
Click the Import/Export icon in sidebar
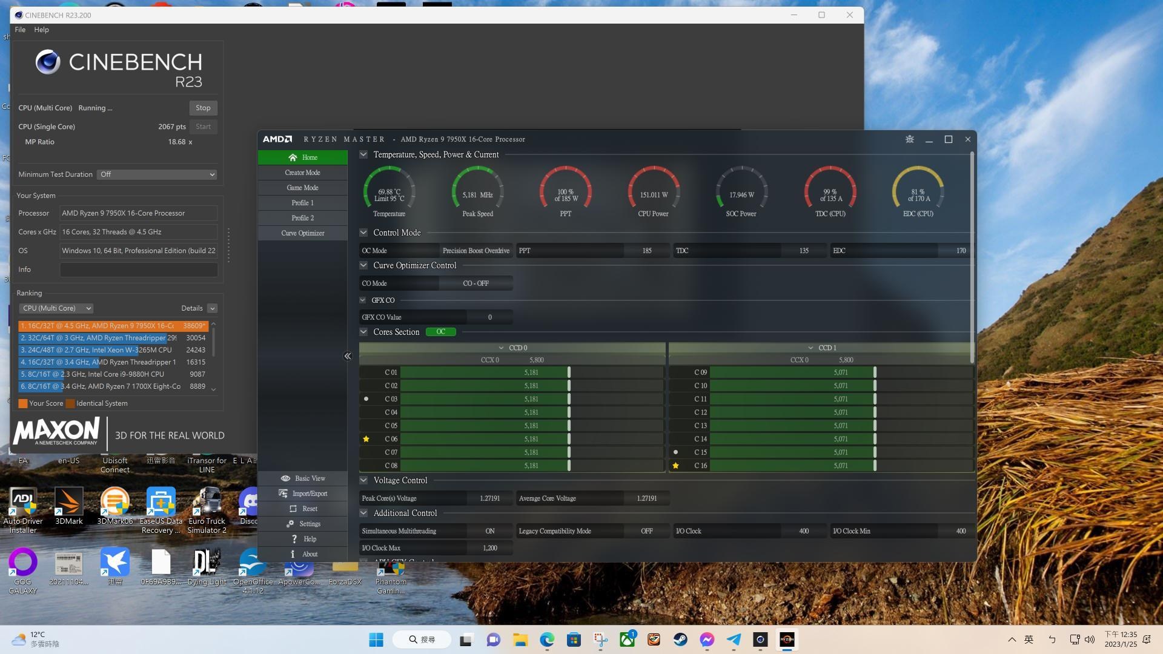point(283,494)
